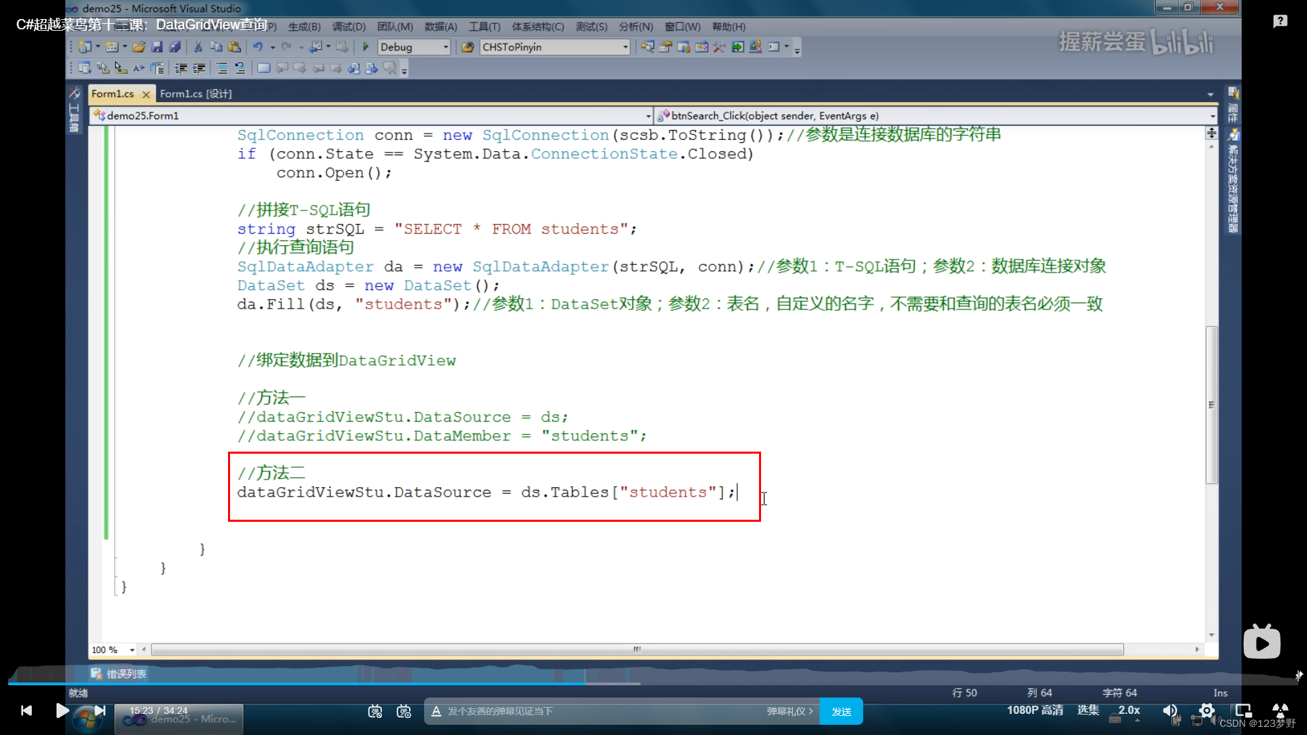Click the 发送 send button
1307x735 pixels.
tap(841, 711)
